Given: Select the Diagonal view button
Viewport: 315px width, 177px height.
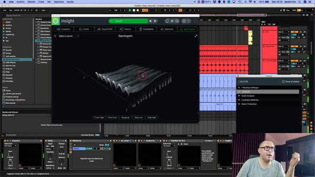Looking at the screenshot, I should click(126, 118).
